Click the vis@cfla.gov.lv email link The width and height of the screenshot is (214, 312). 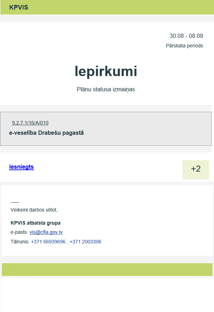[46, 232]
